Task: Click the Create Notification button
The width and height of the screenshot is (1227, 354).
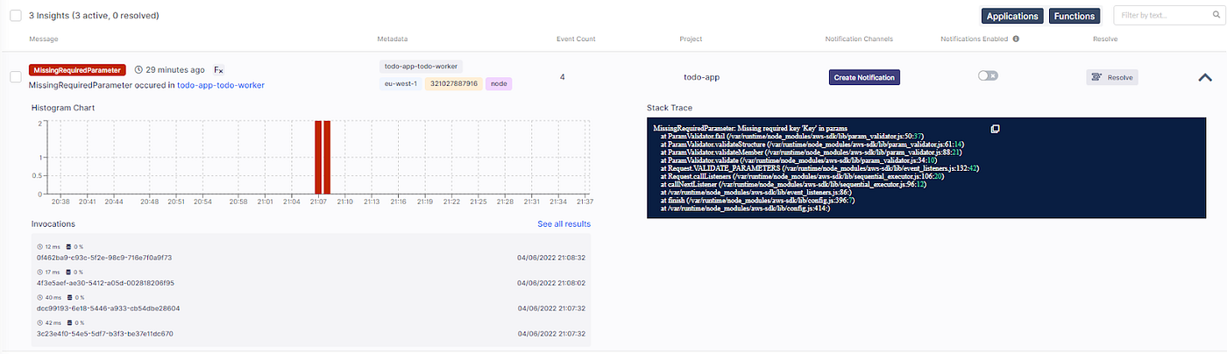Action: (x=864, y=77)
